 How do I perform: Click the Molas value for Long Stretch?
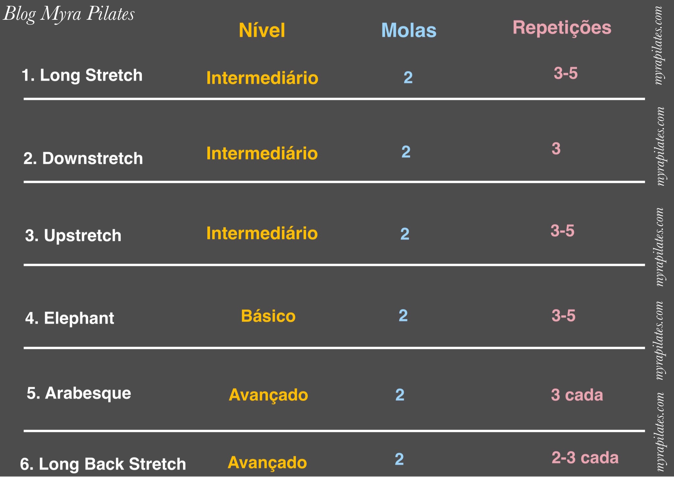[408, 78]
